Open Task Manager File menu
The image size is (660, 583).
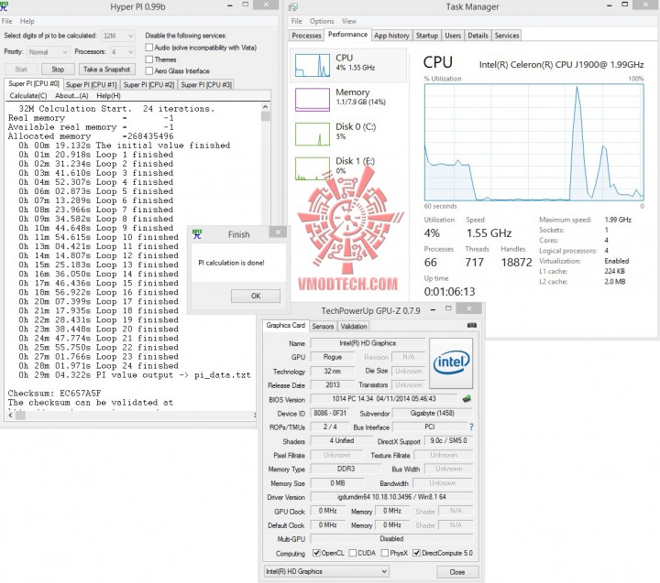pos(296,21)
